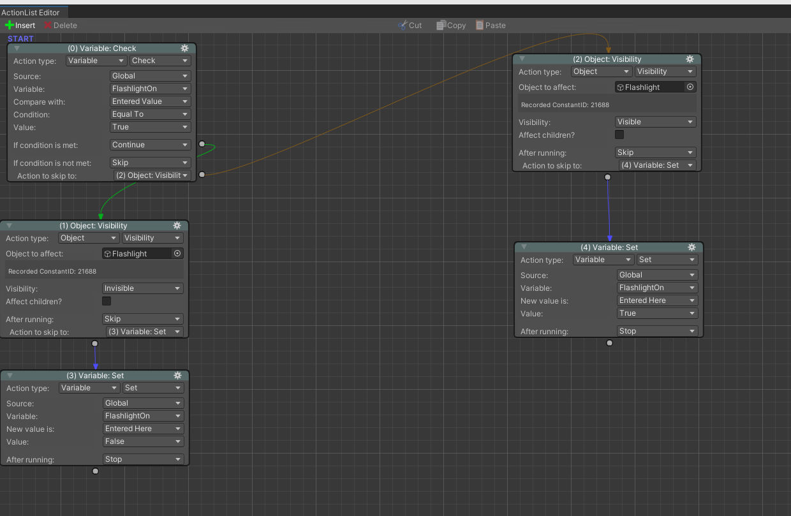The width and height of the screenshot is (791, 516).
Task: Collapse the (0) Variable: Check node
Action: pos(17,48)
